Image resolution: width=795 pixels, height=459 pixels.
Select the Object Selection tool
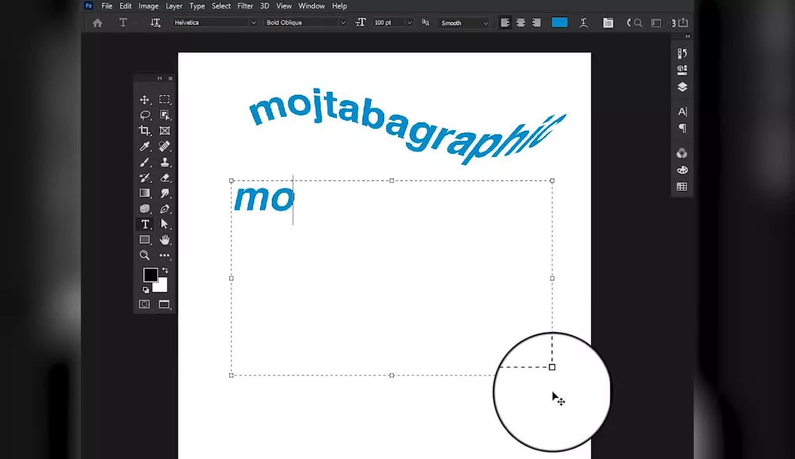tap(164, 115)
